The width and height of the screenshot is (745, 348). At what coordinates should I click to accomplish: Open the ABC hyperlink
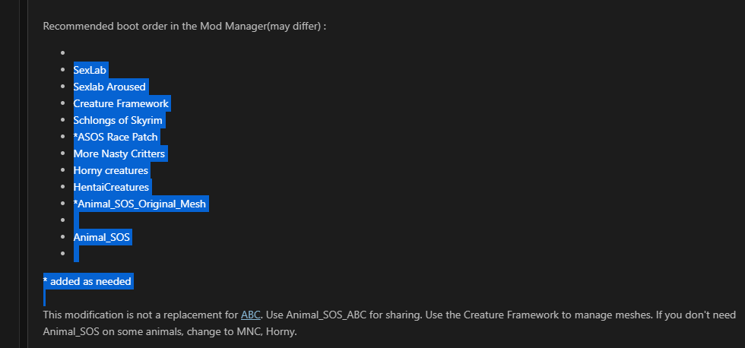250,315
